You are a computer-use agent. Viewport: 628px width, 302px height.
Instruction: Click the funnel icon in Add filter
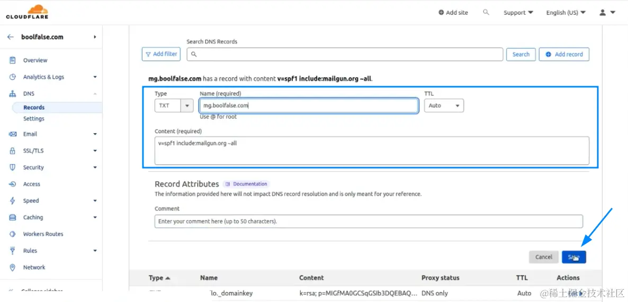click(x=148, y=54)
